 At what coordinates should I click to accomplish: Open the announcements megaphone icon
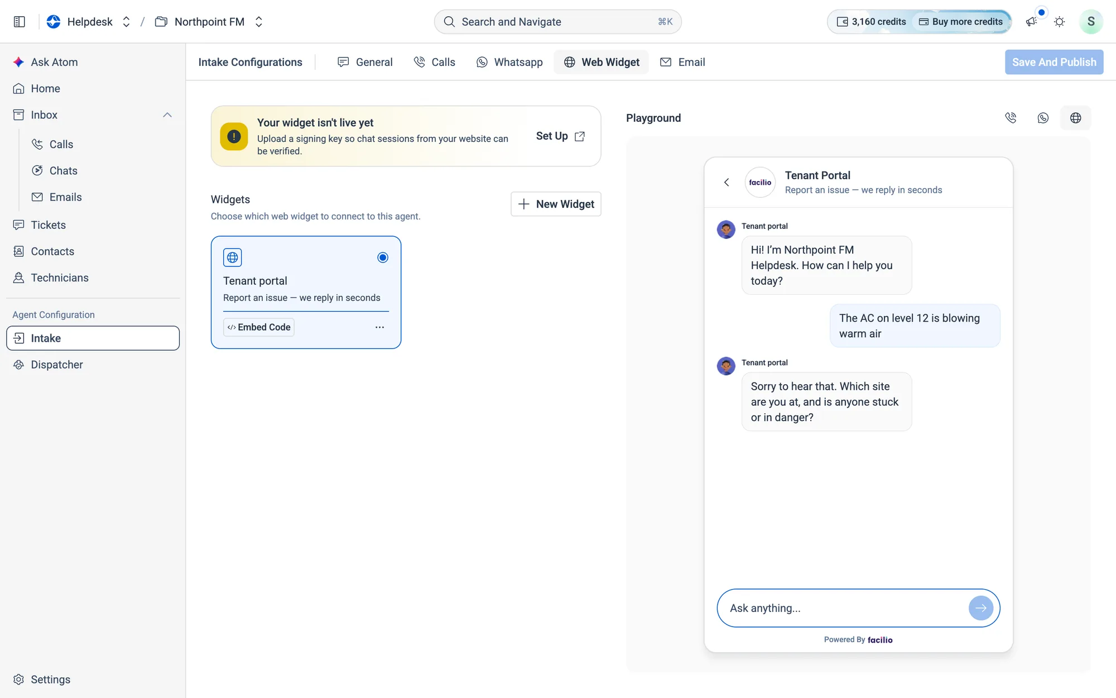1031,22
